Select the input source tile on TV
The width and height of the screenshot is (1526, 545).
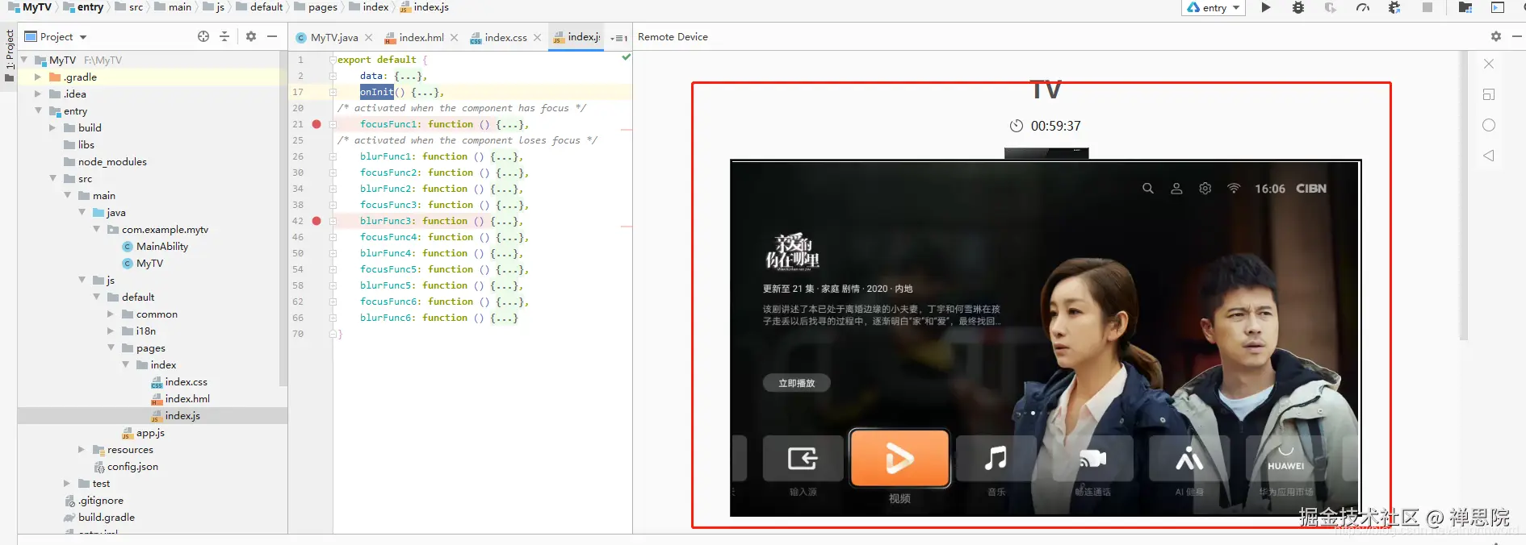tap(803, 459)
